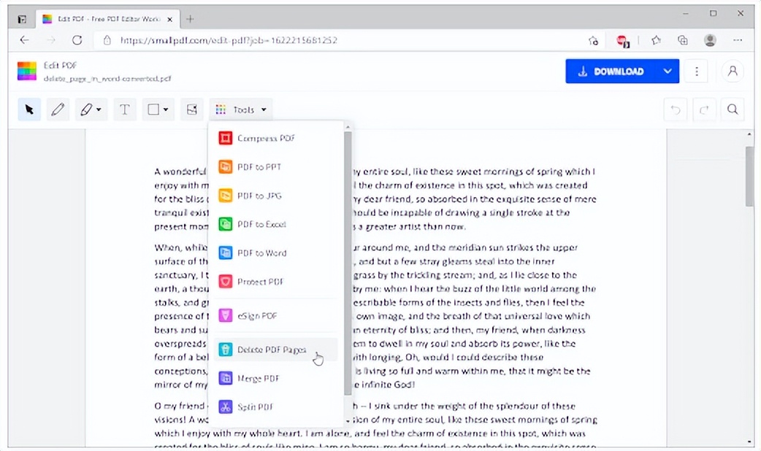
Task: Select the Text tool
Action: (125, 109)
